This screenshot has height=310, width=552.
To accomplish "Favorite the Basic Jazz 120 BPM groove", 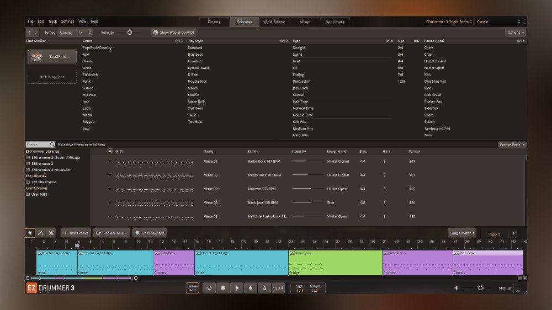I will click(x=110, y=202).
